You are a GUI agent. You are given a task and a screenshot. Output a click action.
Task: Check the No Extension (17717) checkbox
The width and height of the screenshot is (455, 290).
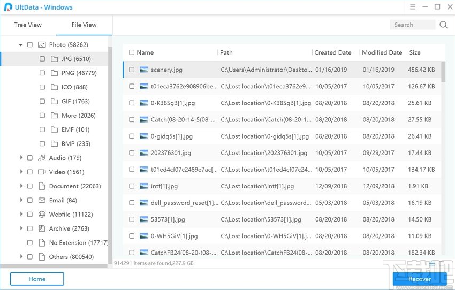click(x=30, y=242)
